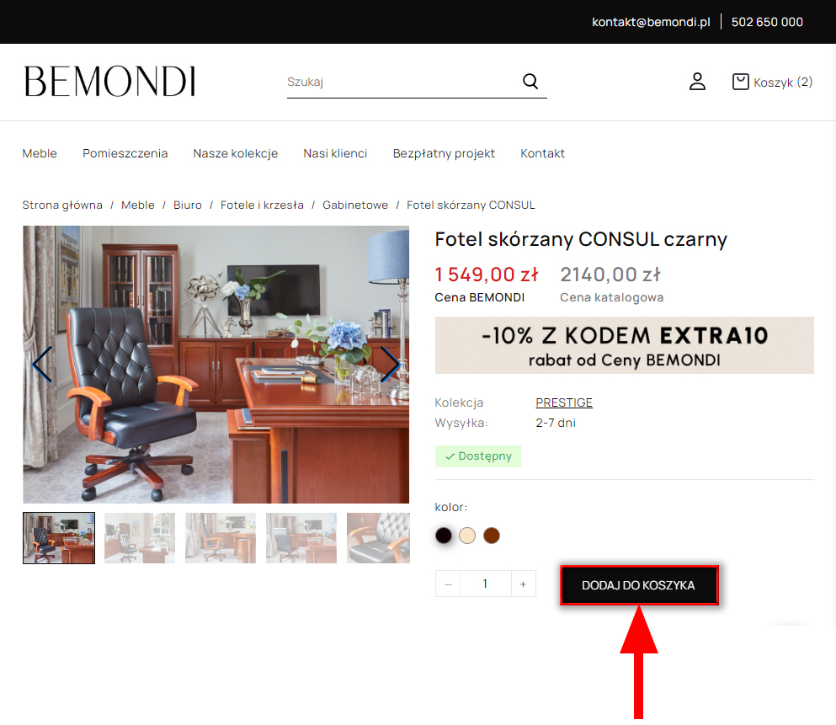The image size is (836, 725).
Task: Click the Szukaj search field
Action: pos(402,82)
